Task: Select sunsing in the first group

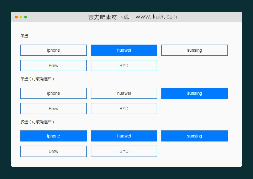Action: click(x=194, y=50)
